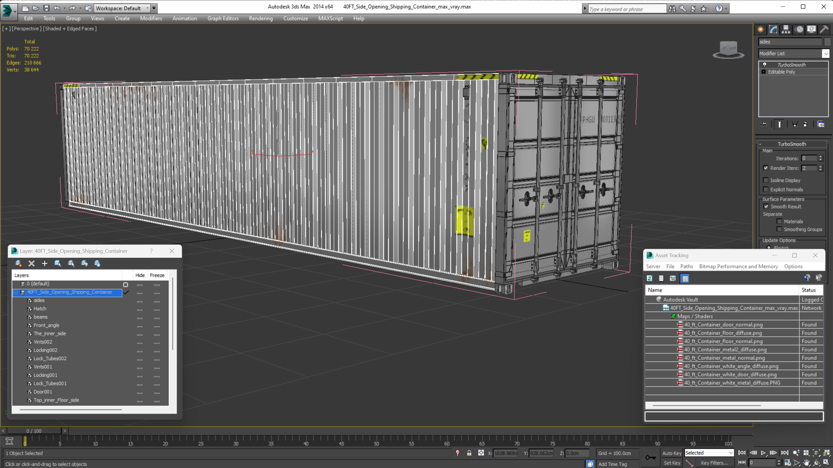Collapse the 40FT_Side_Opening_Shipping_Container layer
833x468 pixels.
[15, 292]
